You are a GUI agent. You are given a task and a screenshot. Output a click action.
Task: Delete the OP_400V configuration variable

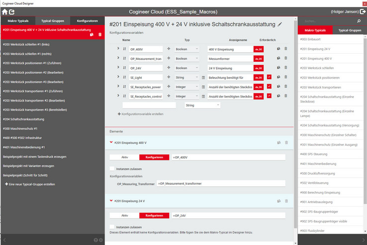285,49
